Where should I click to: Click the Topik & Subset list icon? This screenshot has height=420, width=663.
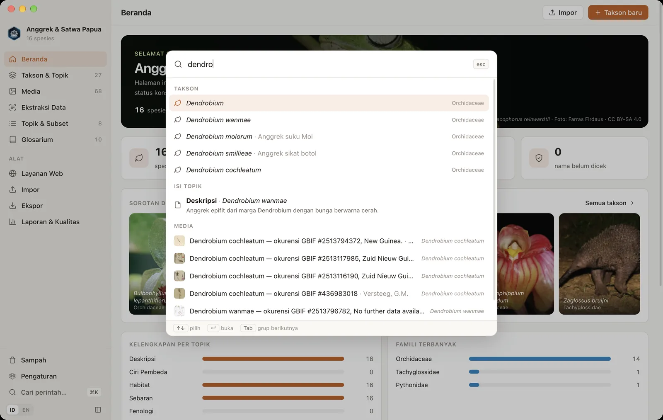coord(13,124)
